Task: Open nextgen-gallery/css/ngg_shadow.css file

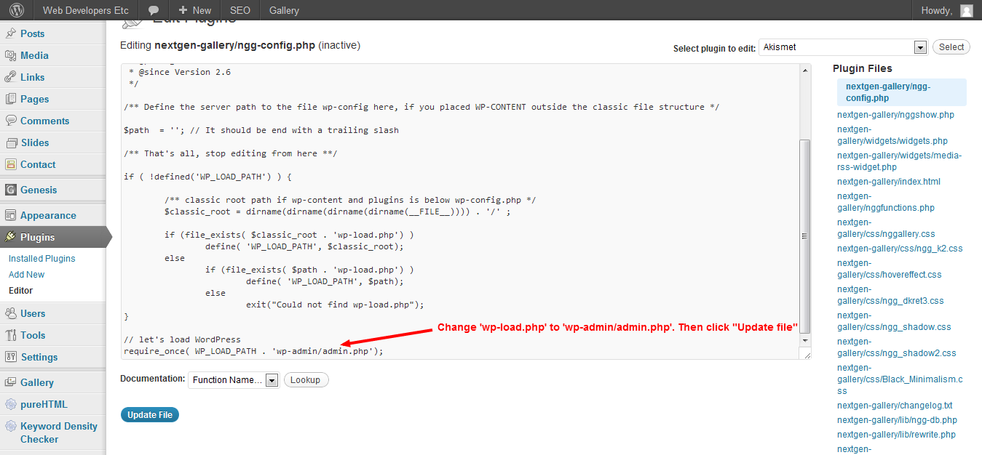Action: (894, 321)
